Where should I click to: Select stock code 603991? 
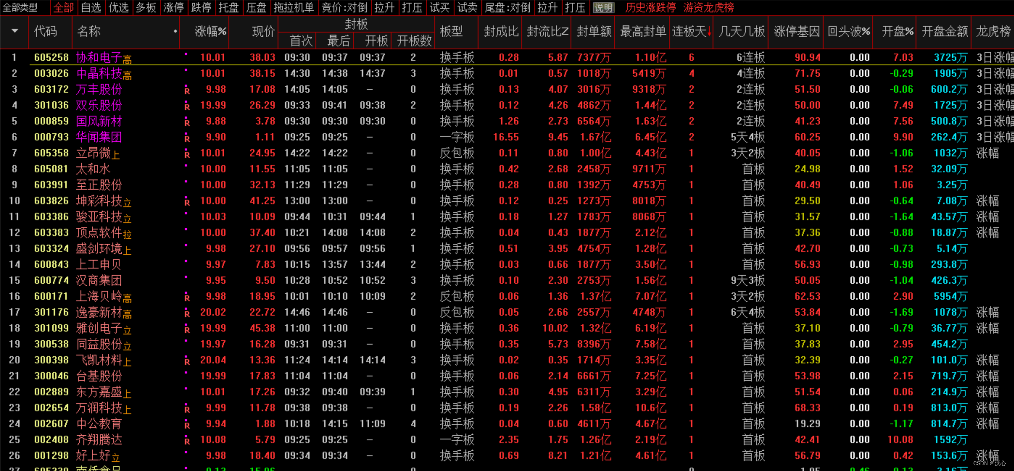coord(51,185)
